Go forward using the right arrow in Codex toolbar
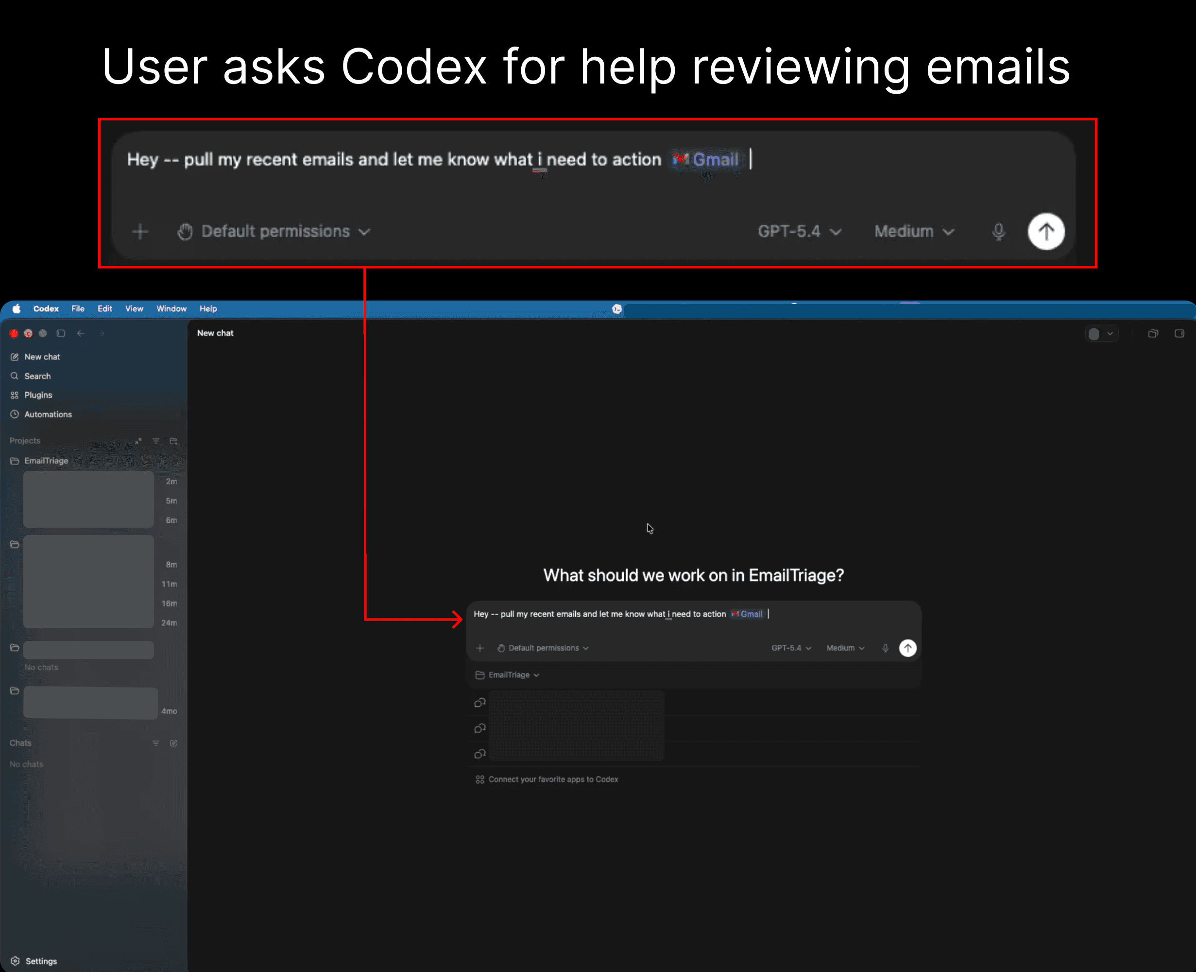The height and width of the screenshot is (972, 1196). (102, 333)
